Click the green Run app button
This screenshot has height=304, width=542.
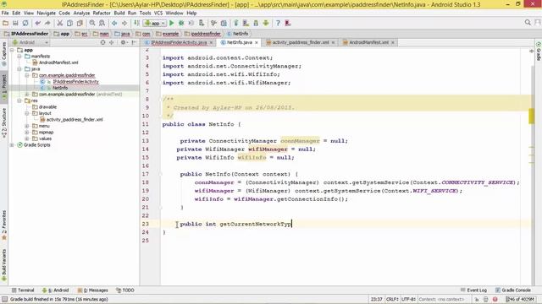click(x=171, y=23)
